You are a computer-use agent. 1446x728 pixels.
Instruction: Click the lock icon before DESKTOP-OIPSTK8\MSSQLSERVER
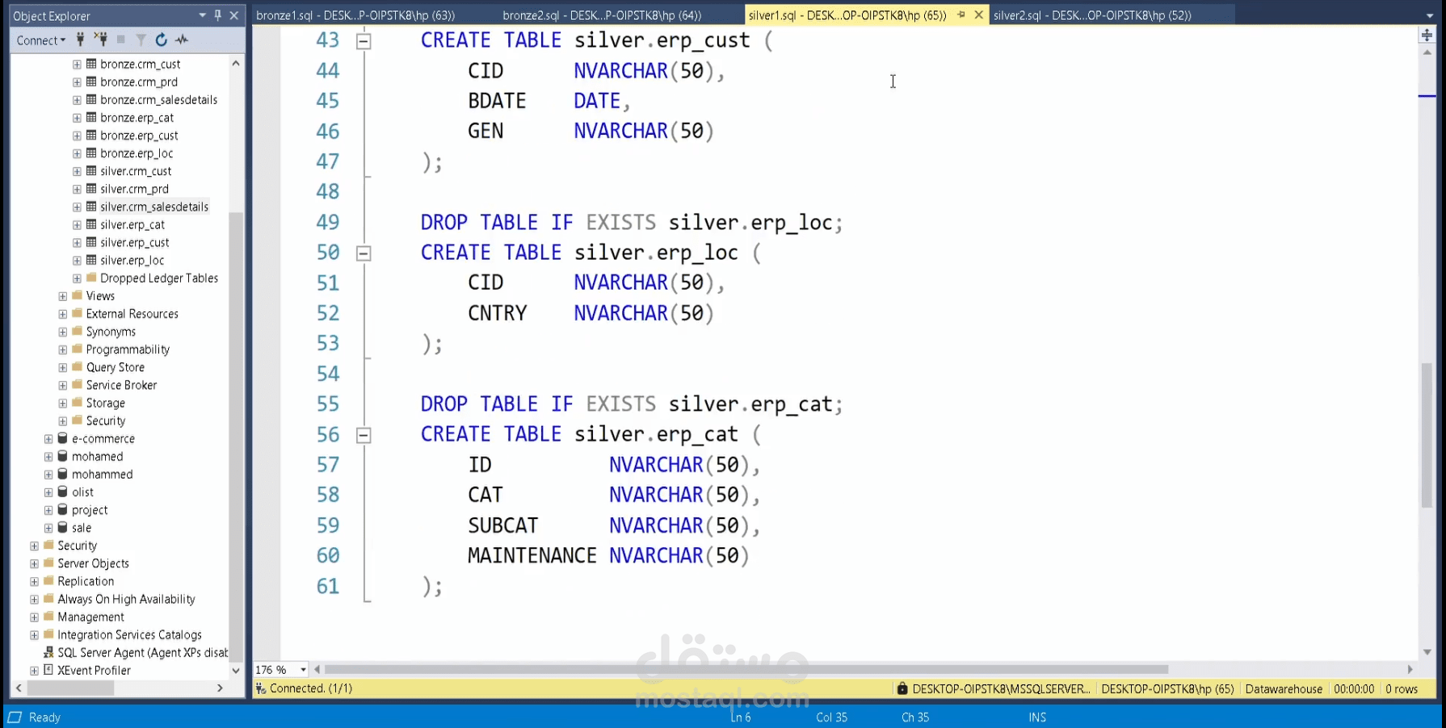[x=902, y=688]
